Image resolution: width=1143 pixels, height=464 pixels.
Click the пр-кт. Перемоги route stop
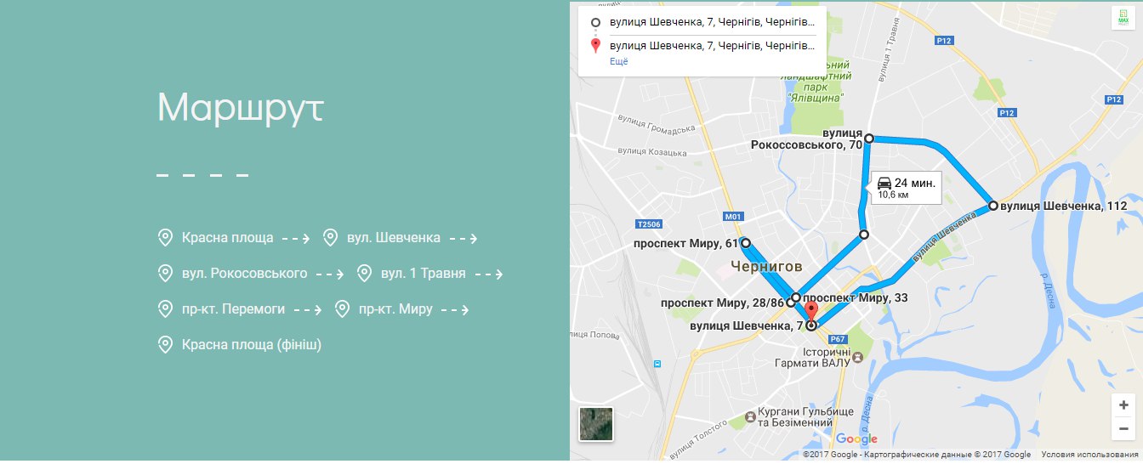tap(233, 309)
